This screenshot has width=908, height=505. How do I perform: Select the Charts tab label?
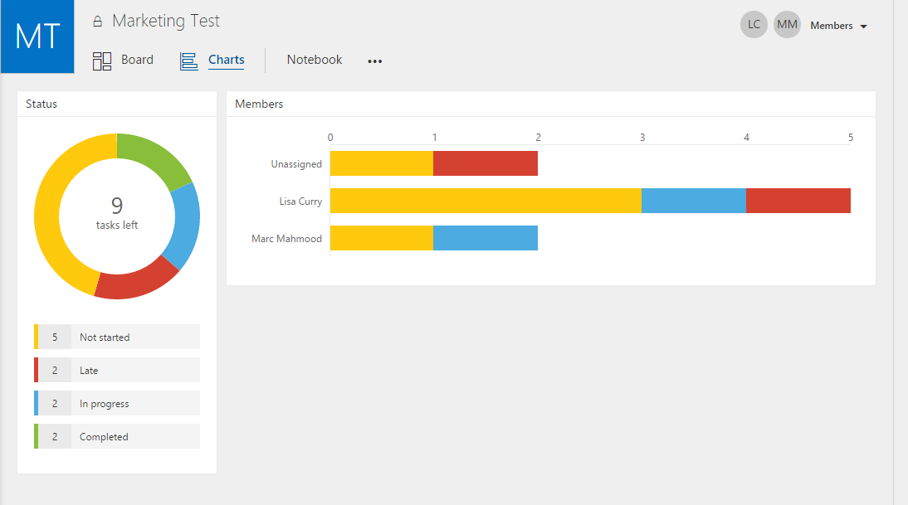pyautogui.click(x=227, y=60)
